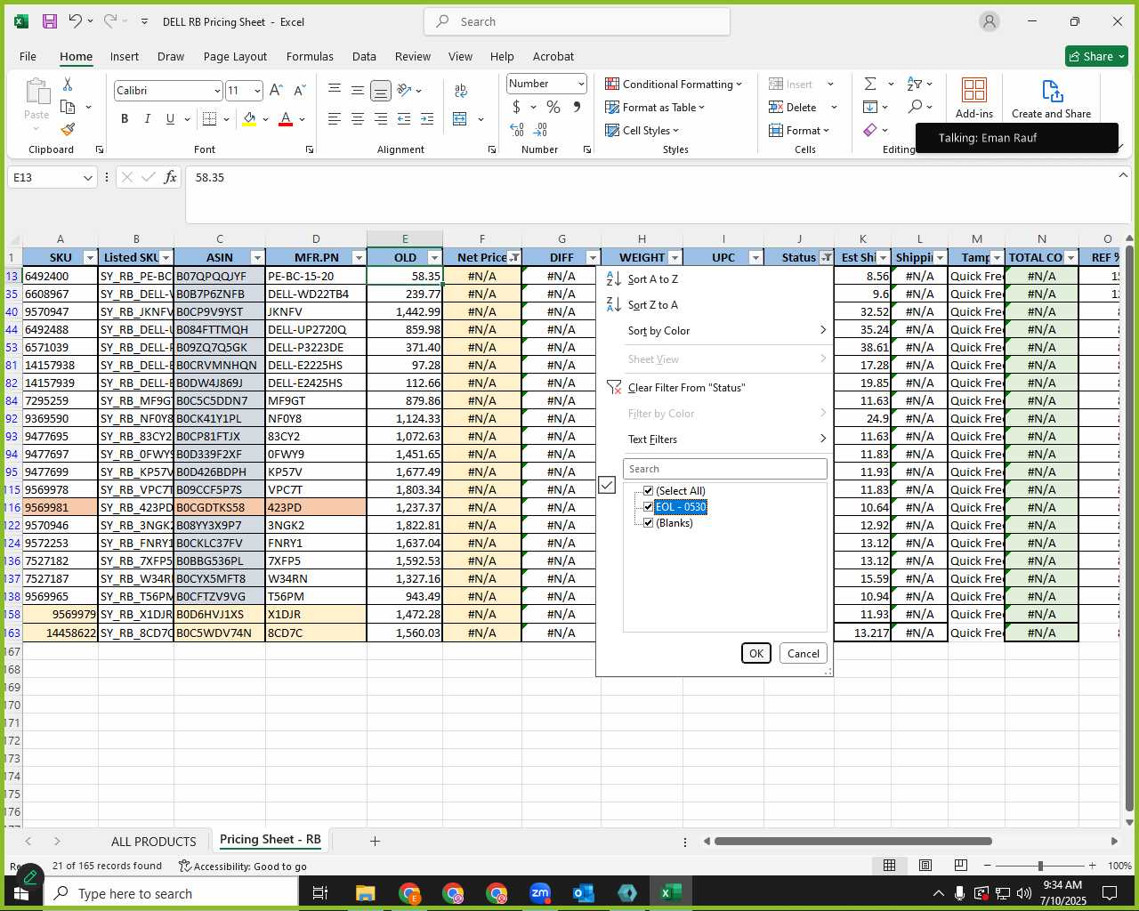The image size is (1139, 911).
Task: Switch to Page Layout view icon
Action: click(925, 865)
